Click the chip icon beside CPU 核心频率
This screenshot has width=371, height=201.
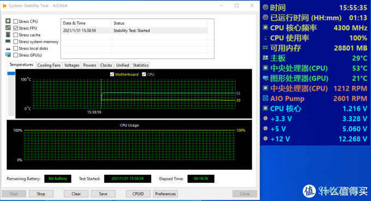[266, 27]
